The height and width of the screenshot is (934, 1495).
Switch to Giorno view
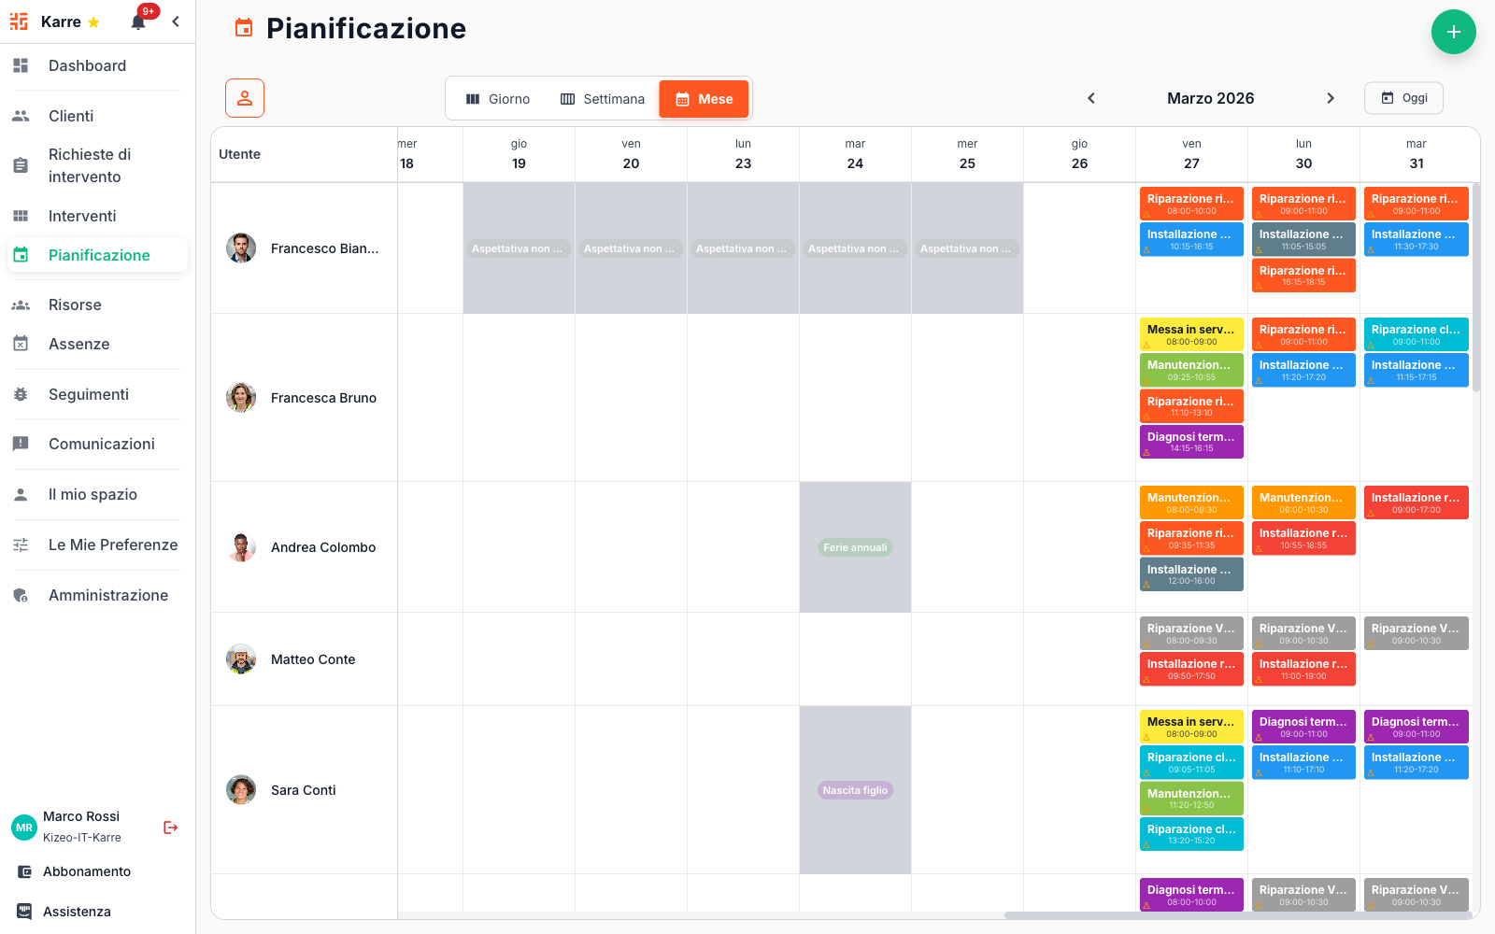click(498, 99)
